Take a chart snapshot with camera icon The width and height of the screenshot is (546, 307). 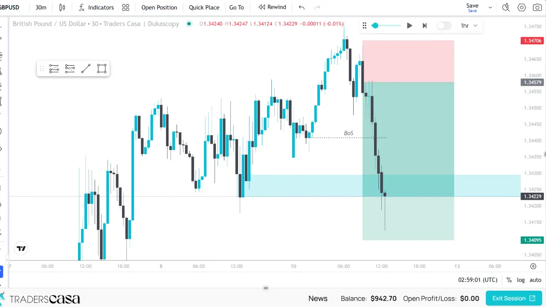pyautogui.click(x=537, y=7)
